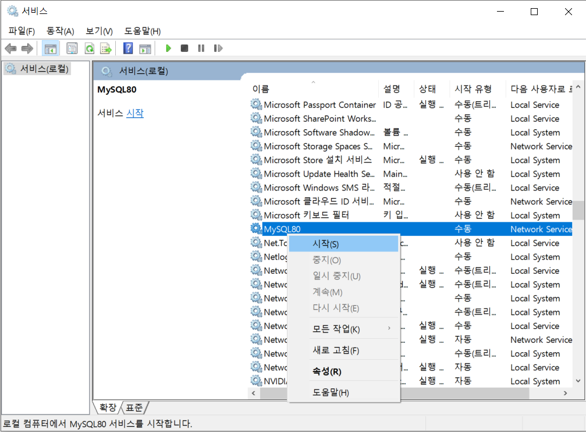Click the vertical scrollbar down arrow
The height and width of the screenshot is (432, 586).
[578, 381]
